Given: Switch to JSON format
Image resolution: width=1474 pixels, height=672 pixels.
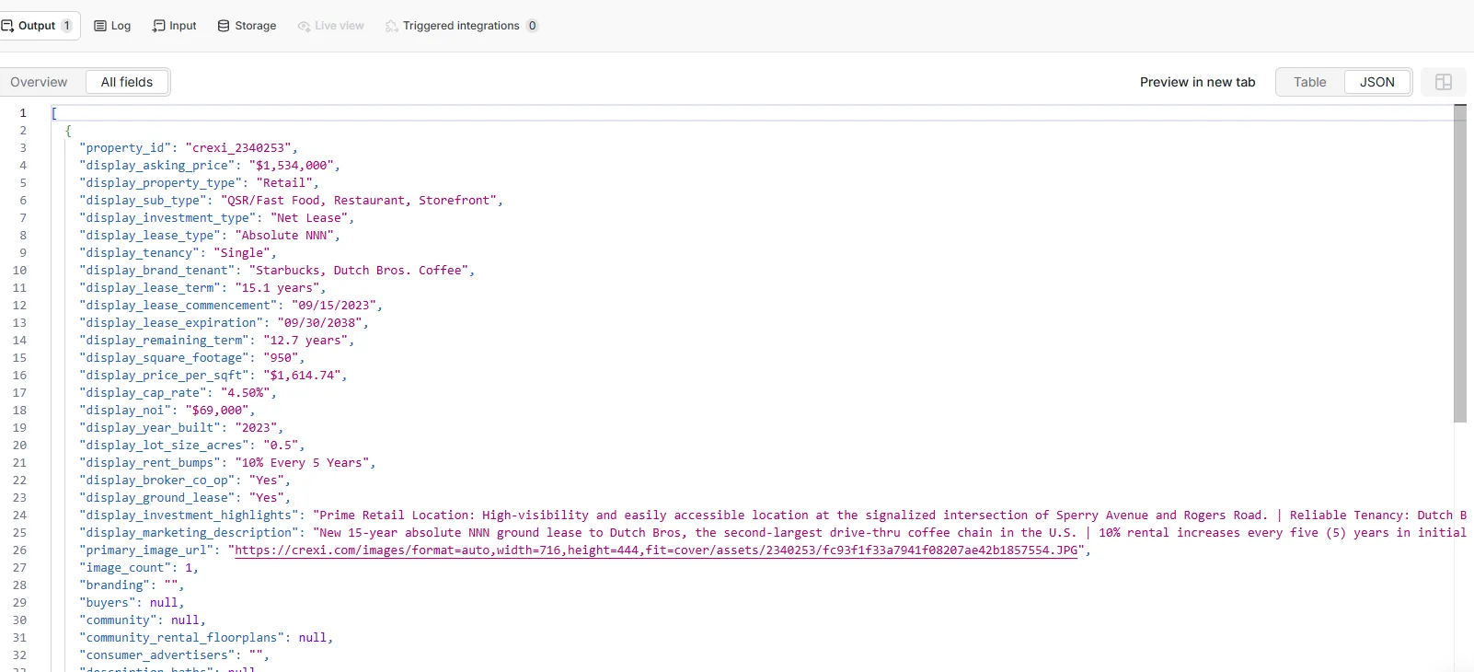Looking at the screenshot, I should coord(1376,82).
